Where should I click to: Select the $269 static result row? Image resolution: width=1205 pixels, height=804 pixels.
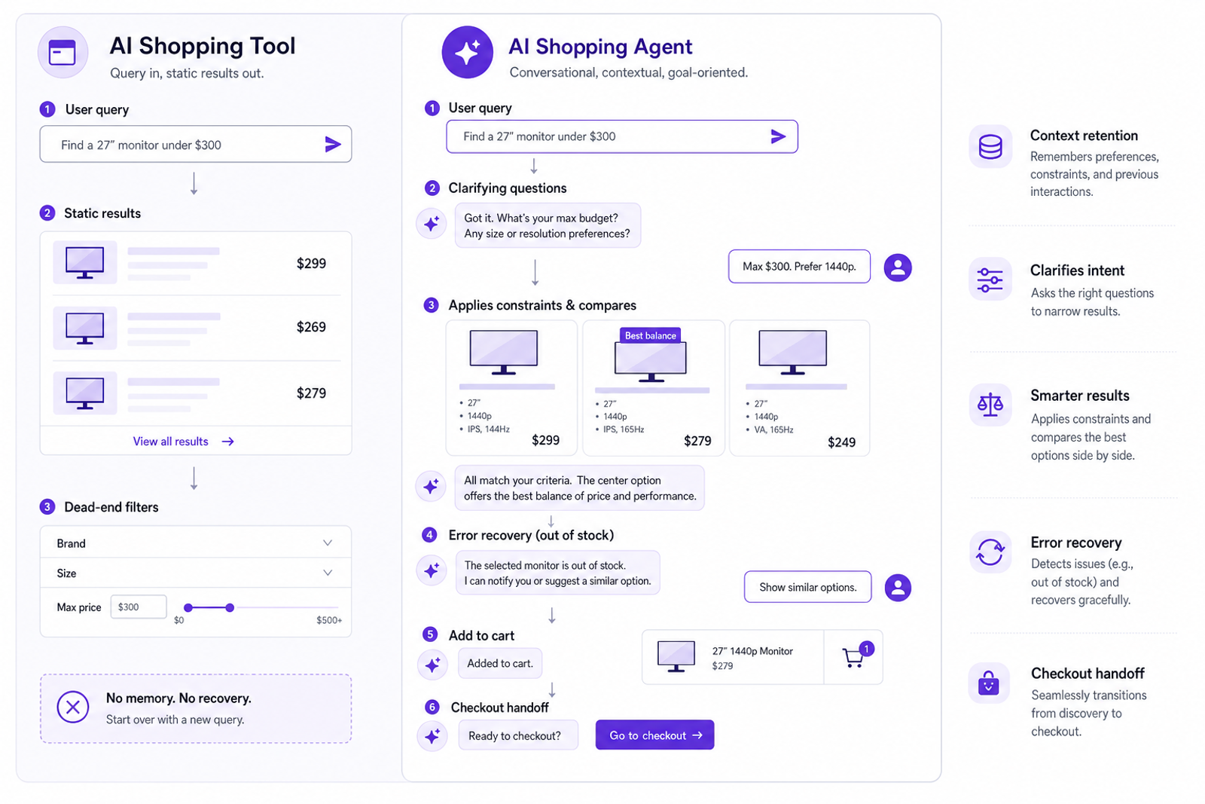point(195,327)
